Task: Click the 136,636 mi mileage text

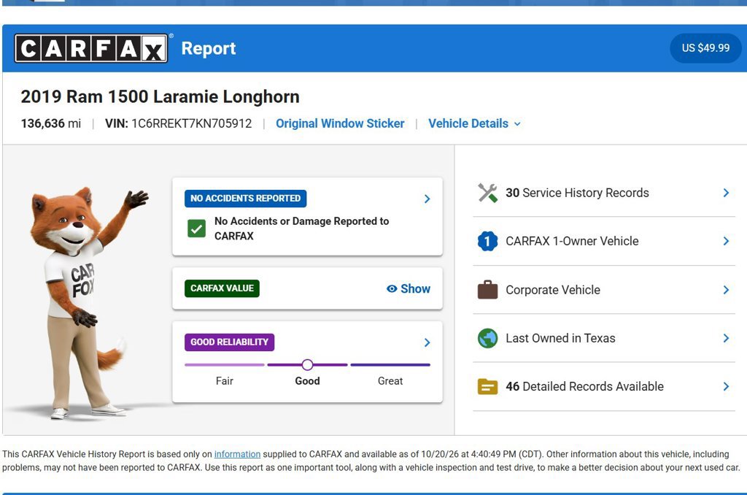Action: pos(50,123)
